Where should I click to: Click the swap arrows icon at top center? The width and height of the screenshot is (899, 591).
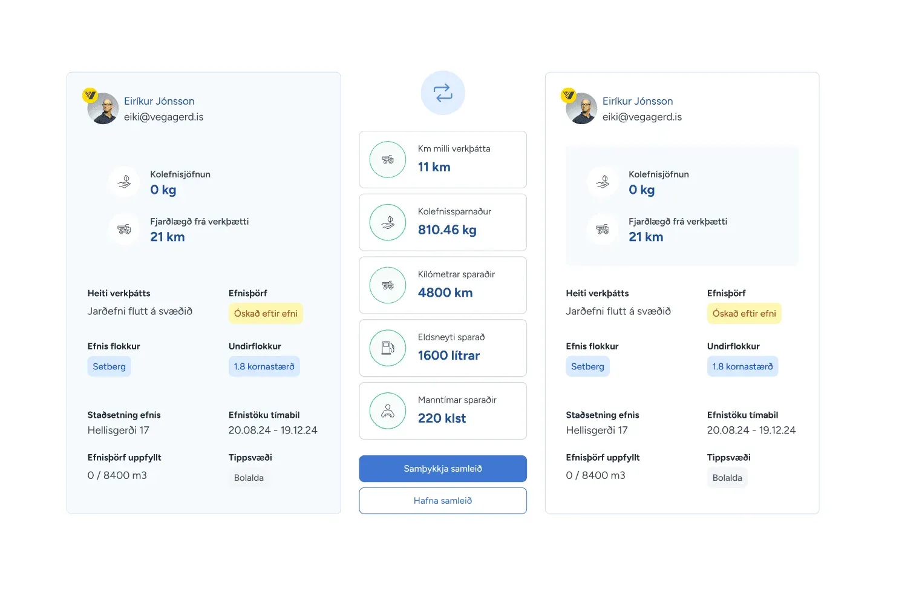click(443, 93)
